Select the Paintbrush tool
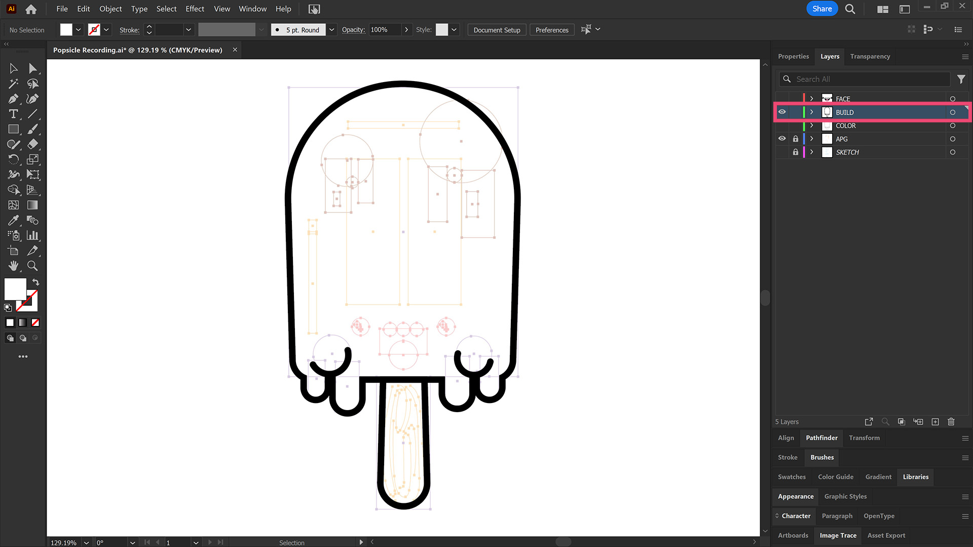Screen dimensions: 973x547 pos(32,129)
